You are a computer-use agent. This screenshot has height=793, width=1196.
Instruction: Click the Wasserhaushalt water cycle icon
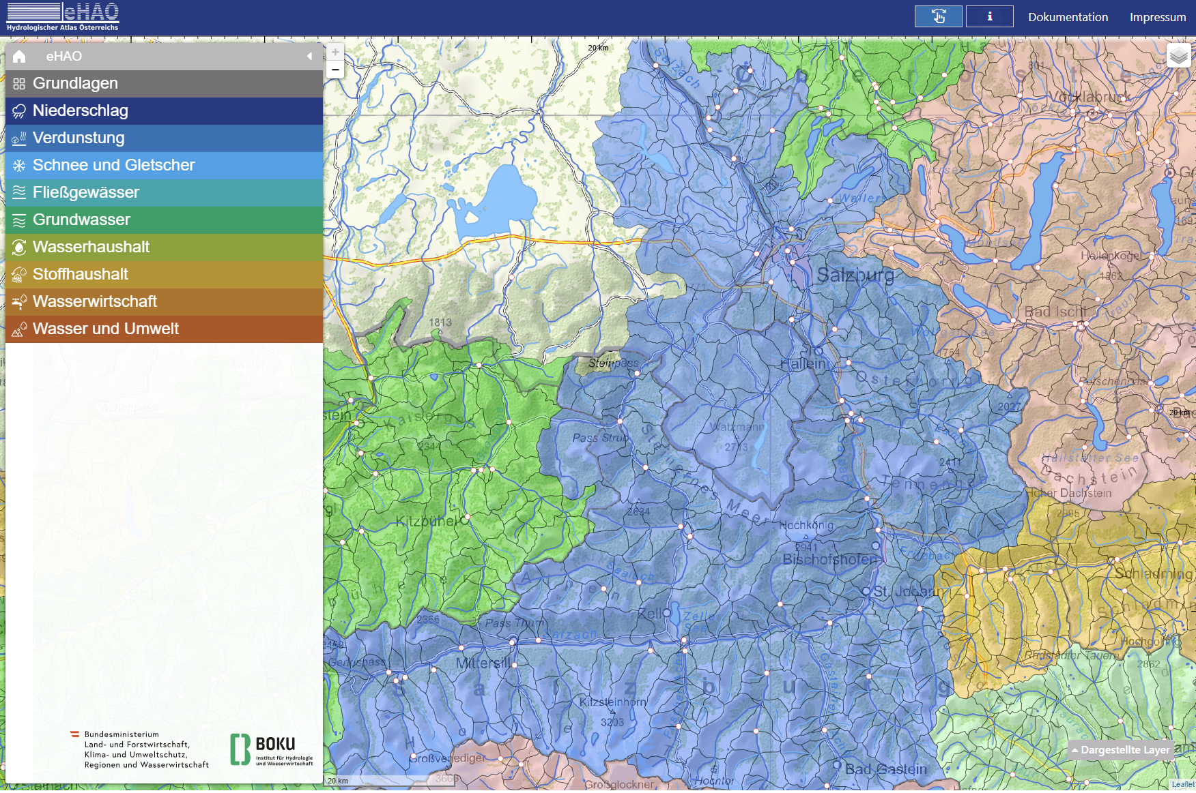tap(19, 248)
